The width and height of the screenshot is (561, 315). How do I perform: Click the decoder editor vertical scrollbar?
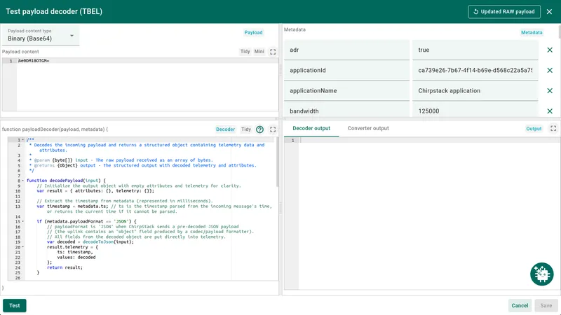(277, 162)
